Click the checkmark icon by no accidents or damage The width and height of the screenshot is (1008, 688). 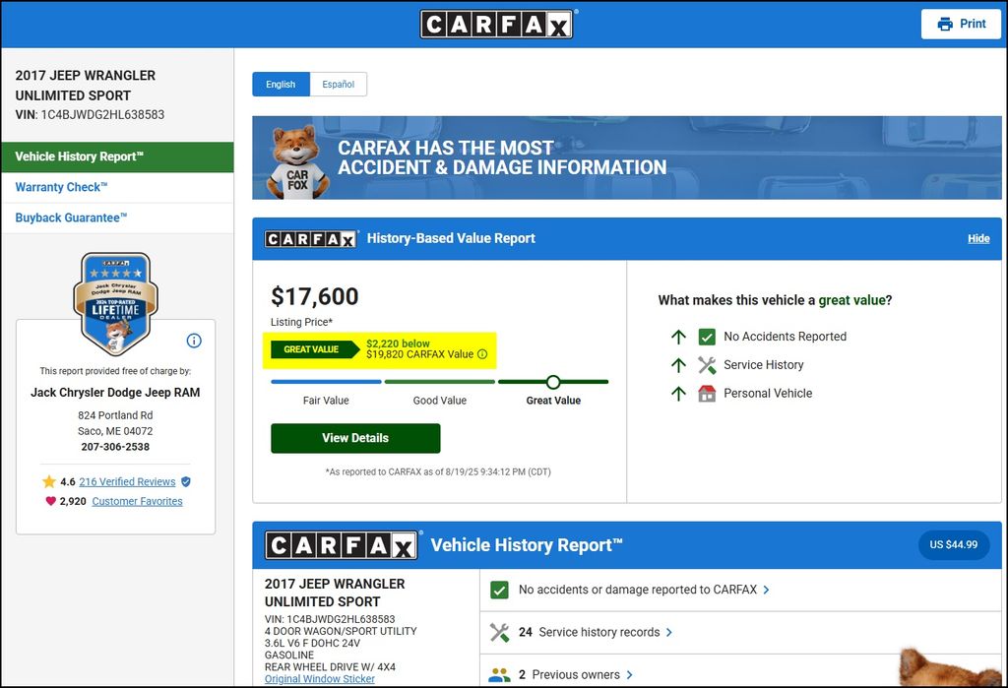(499, 590)
